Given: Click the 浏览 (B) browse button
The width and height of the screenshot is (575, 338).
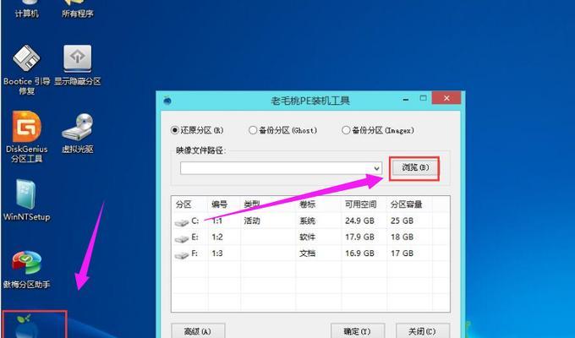Looking at the screenshot, I should pos(414,168).
